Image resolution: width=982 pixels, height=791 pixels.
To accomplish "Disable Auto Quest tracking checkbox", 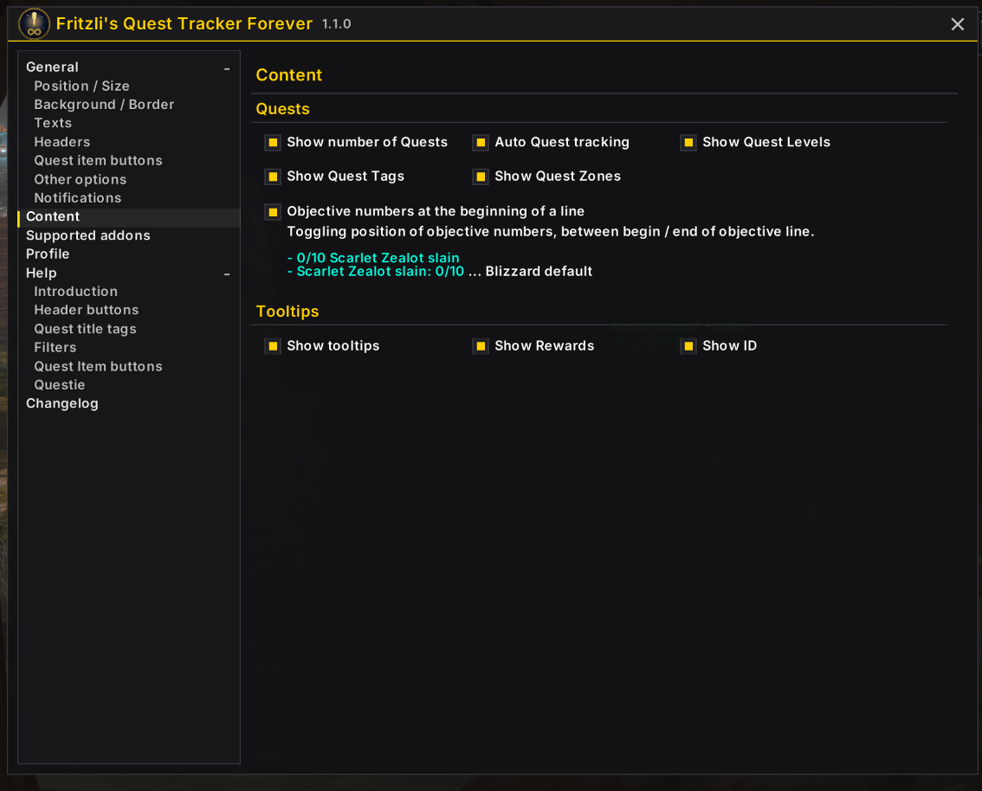I will coord(481,143).
